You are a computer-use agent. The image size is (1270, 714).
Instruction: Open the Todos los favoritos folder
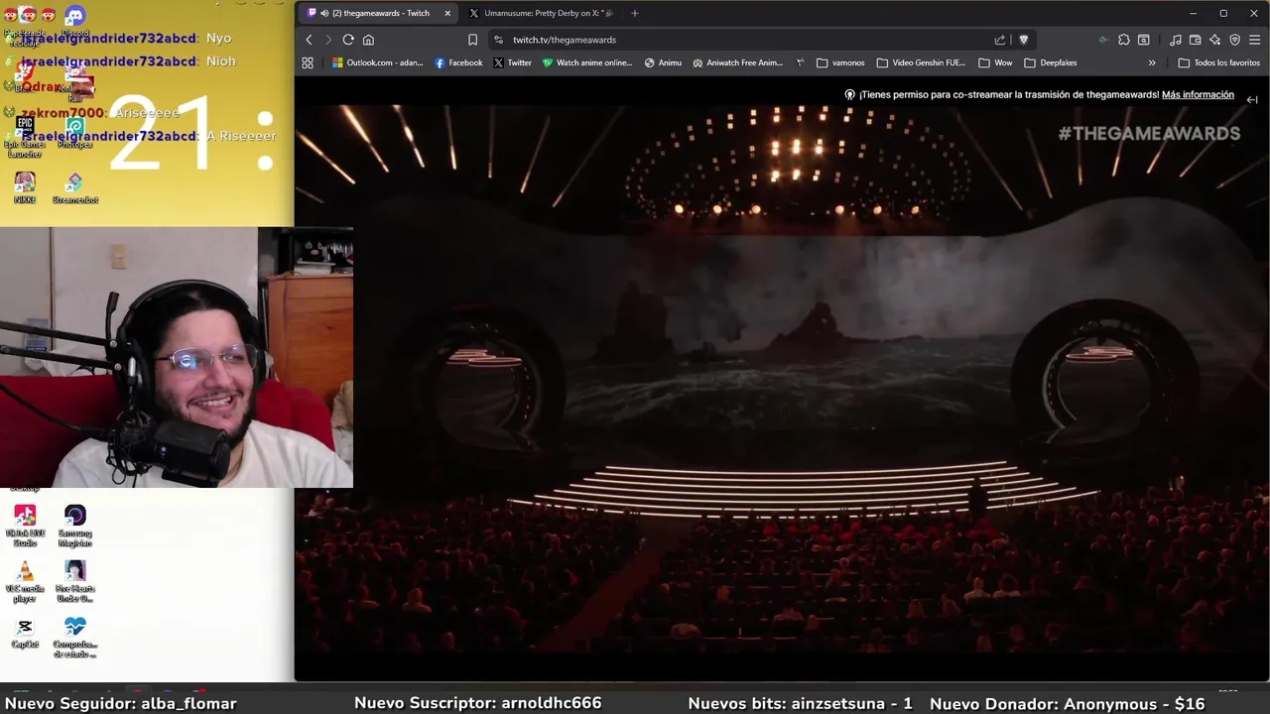click(x=1218, y=62)
